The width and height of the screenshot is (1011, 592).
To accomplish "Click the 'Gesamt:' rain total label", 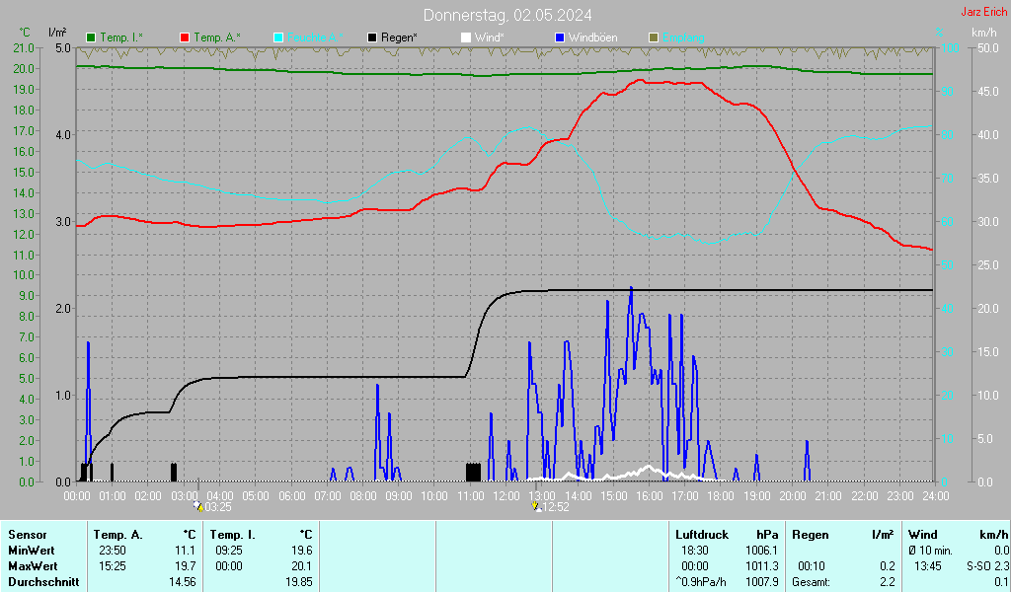I will coord(812,582).
